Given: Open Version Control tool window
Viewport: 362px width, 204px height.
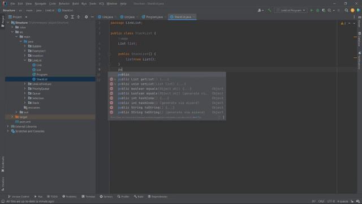Looking at the screenshot, I should (x=19, y=197).
